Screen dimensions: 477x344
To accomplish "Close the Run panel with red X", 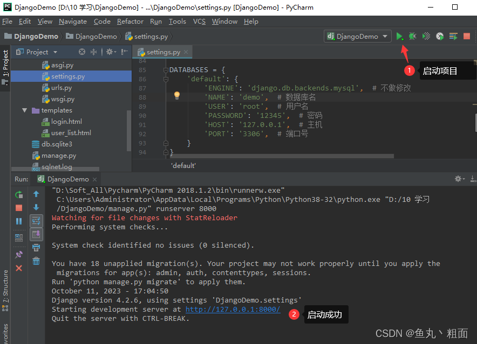I will point(19,268).
